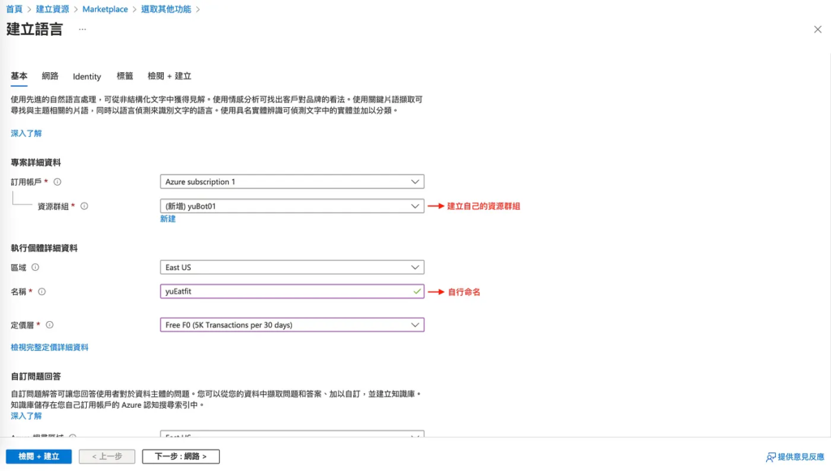Viewport: 831px width, 471px height.
Task: Click the 新建 link under resource group
Action: (168, 220)
